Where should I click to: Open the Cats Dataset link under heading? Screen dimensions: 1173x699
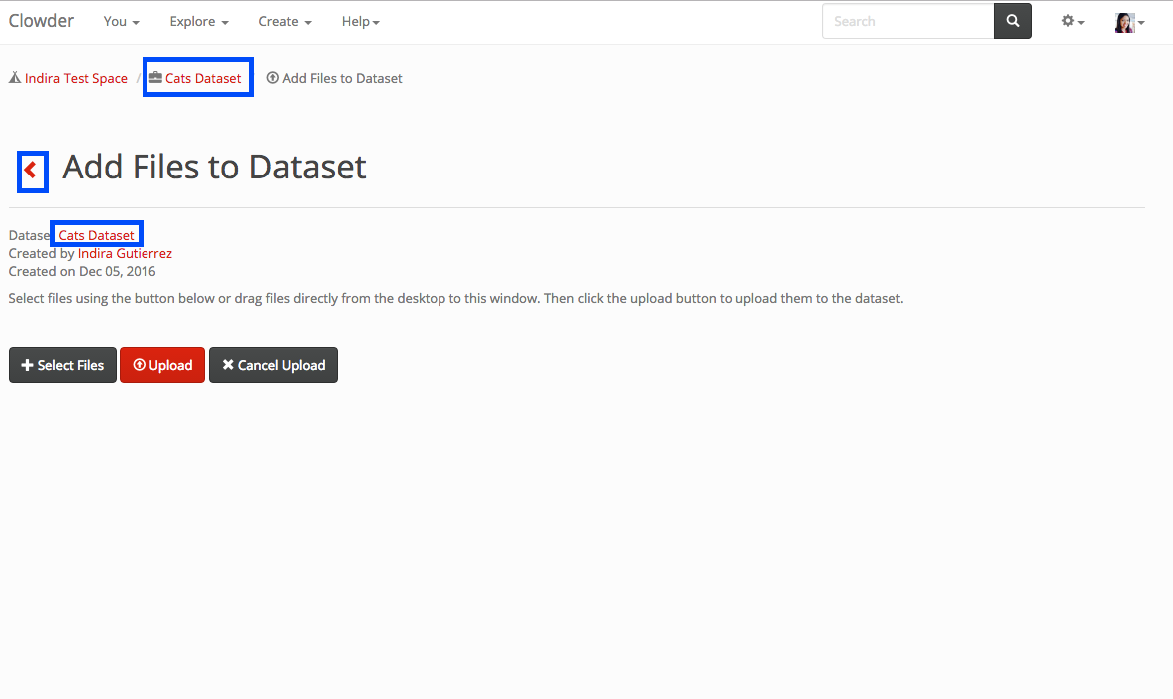tap(97, 235)
